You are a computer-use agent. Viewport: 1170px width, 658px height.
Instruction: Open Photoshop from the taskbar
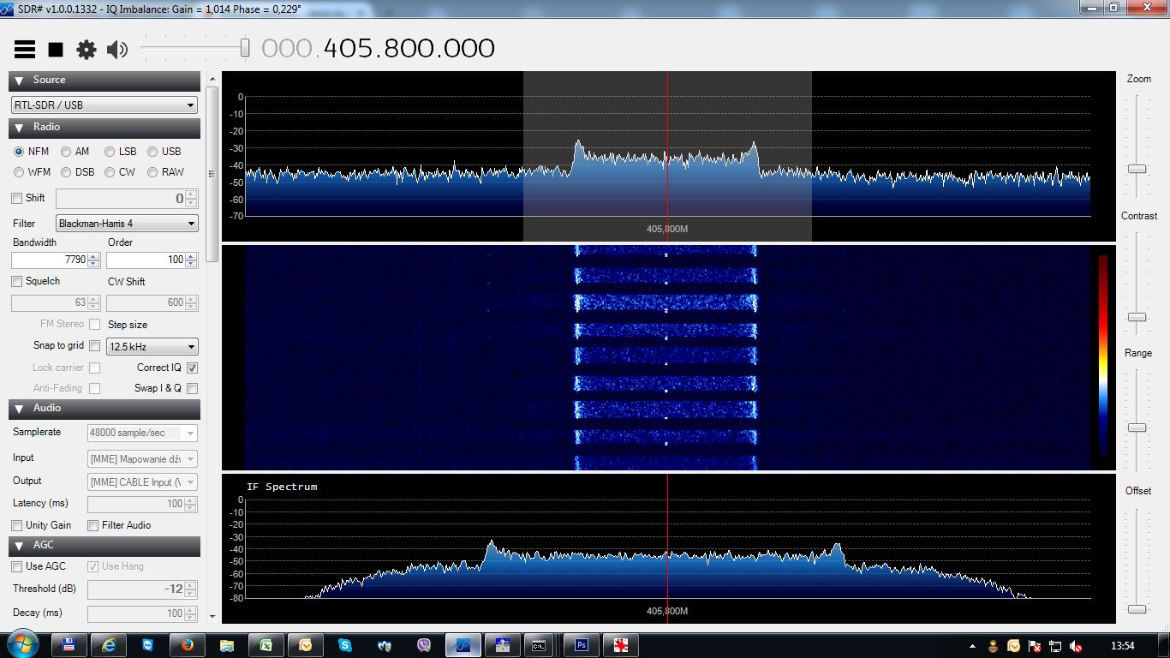pos(582,645)
